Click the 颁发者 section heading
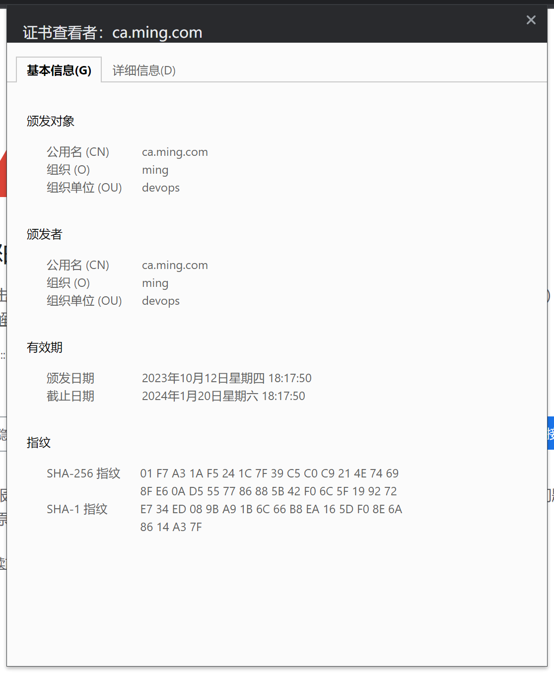Image resolution: width=554 pixels, height=675 pixels. coord(45,234)
